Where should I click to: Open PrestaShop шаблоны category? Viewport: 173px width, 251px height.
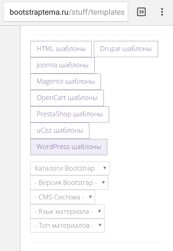pyautogui.click(x=70, y=114)
